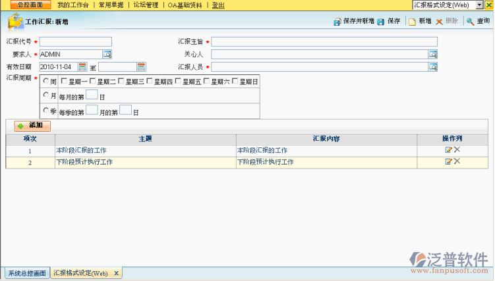Click the 汇报代号 input field
The height and width of the screenshot is (281, 495).
click(x=75, y=41)
